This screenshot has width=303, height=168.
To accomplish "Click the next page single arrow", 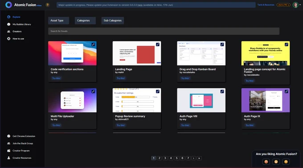I will click(x=194, y=158).
